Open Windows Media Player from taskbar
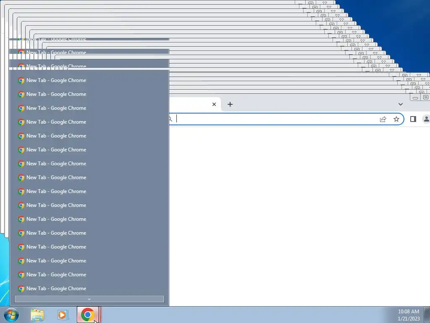The height and width of the screenshot is (323, 430). pos(62,315)
